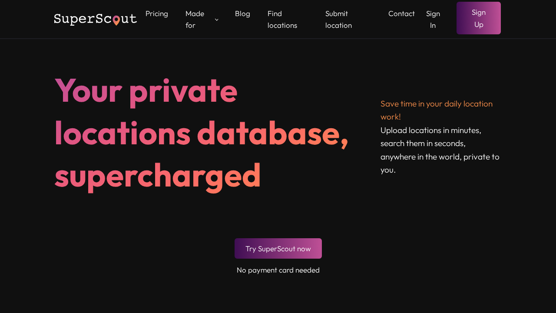
Task: Click the word 'supercharged' in the headline
Action: point(158,175)
